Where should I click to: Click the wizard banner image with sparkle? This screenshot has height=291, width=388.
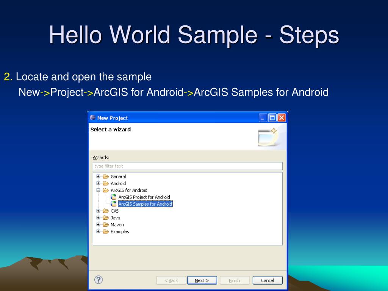268,137
